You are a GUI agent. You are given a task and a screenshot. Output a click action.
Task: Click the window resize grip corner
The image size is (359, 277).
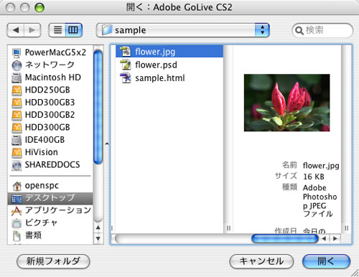(x=355, y=273)
